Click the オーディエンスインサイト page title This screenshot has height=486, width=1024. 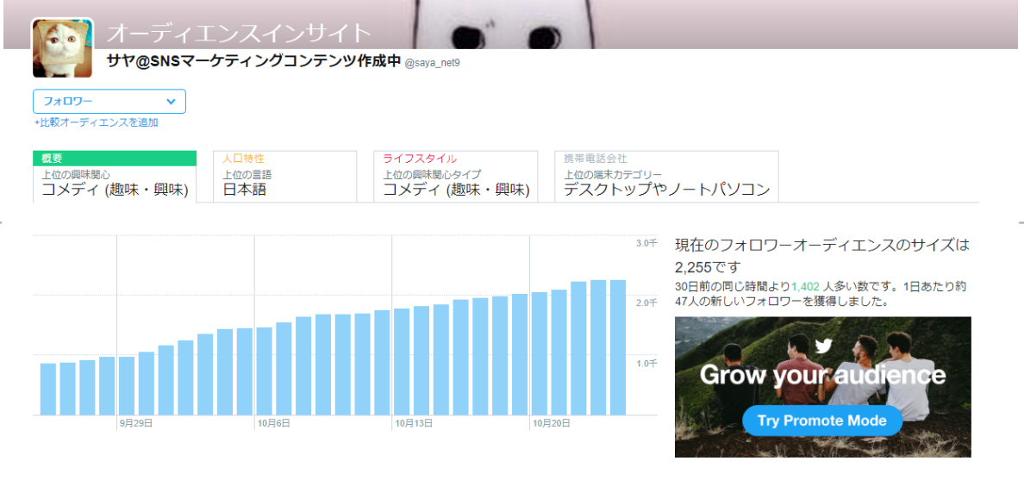[239, 33]
